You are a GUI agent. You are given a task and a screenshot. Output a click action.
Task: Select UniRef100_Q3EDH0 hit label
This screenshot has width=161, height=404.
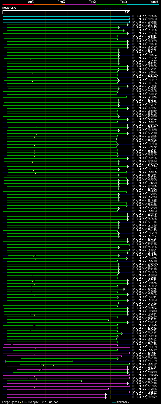tap(144, 294)
